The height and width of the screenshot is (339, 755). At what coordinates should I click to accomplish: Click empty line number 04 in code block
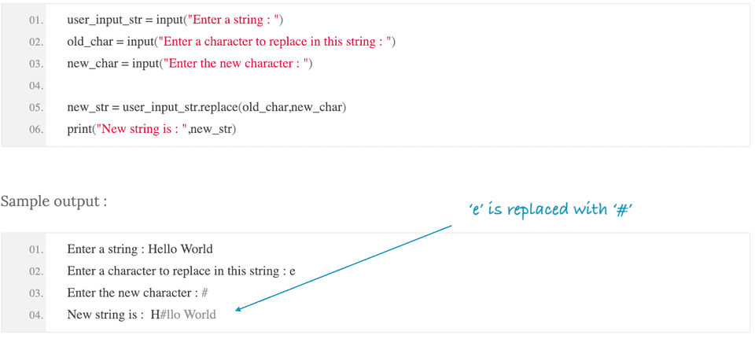[x=35, y=85]
